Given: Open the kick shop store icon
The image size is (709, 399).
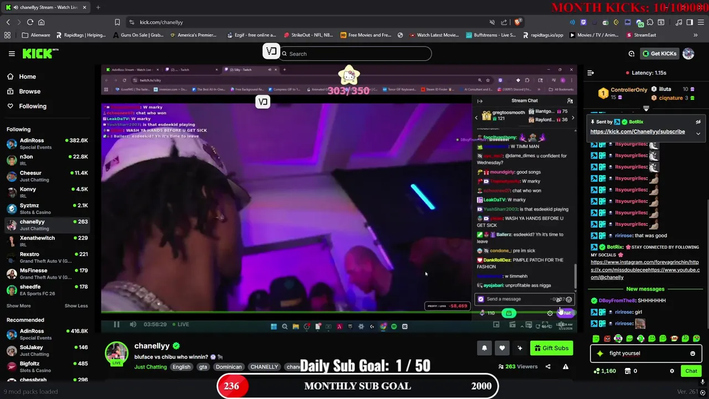Looking at the screenshot, I should pos(628,371).
